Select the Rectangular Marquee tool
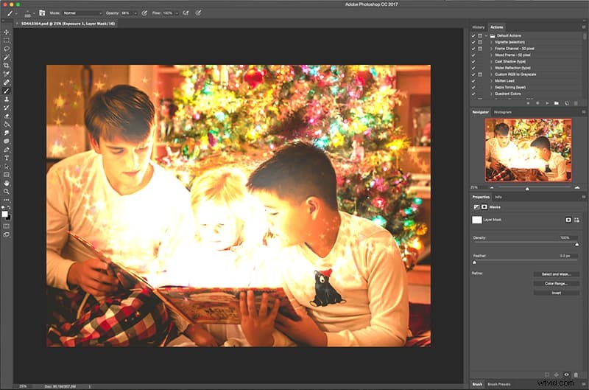589x390 pixels. [7, 41]
